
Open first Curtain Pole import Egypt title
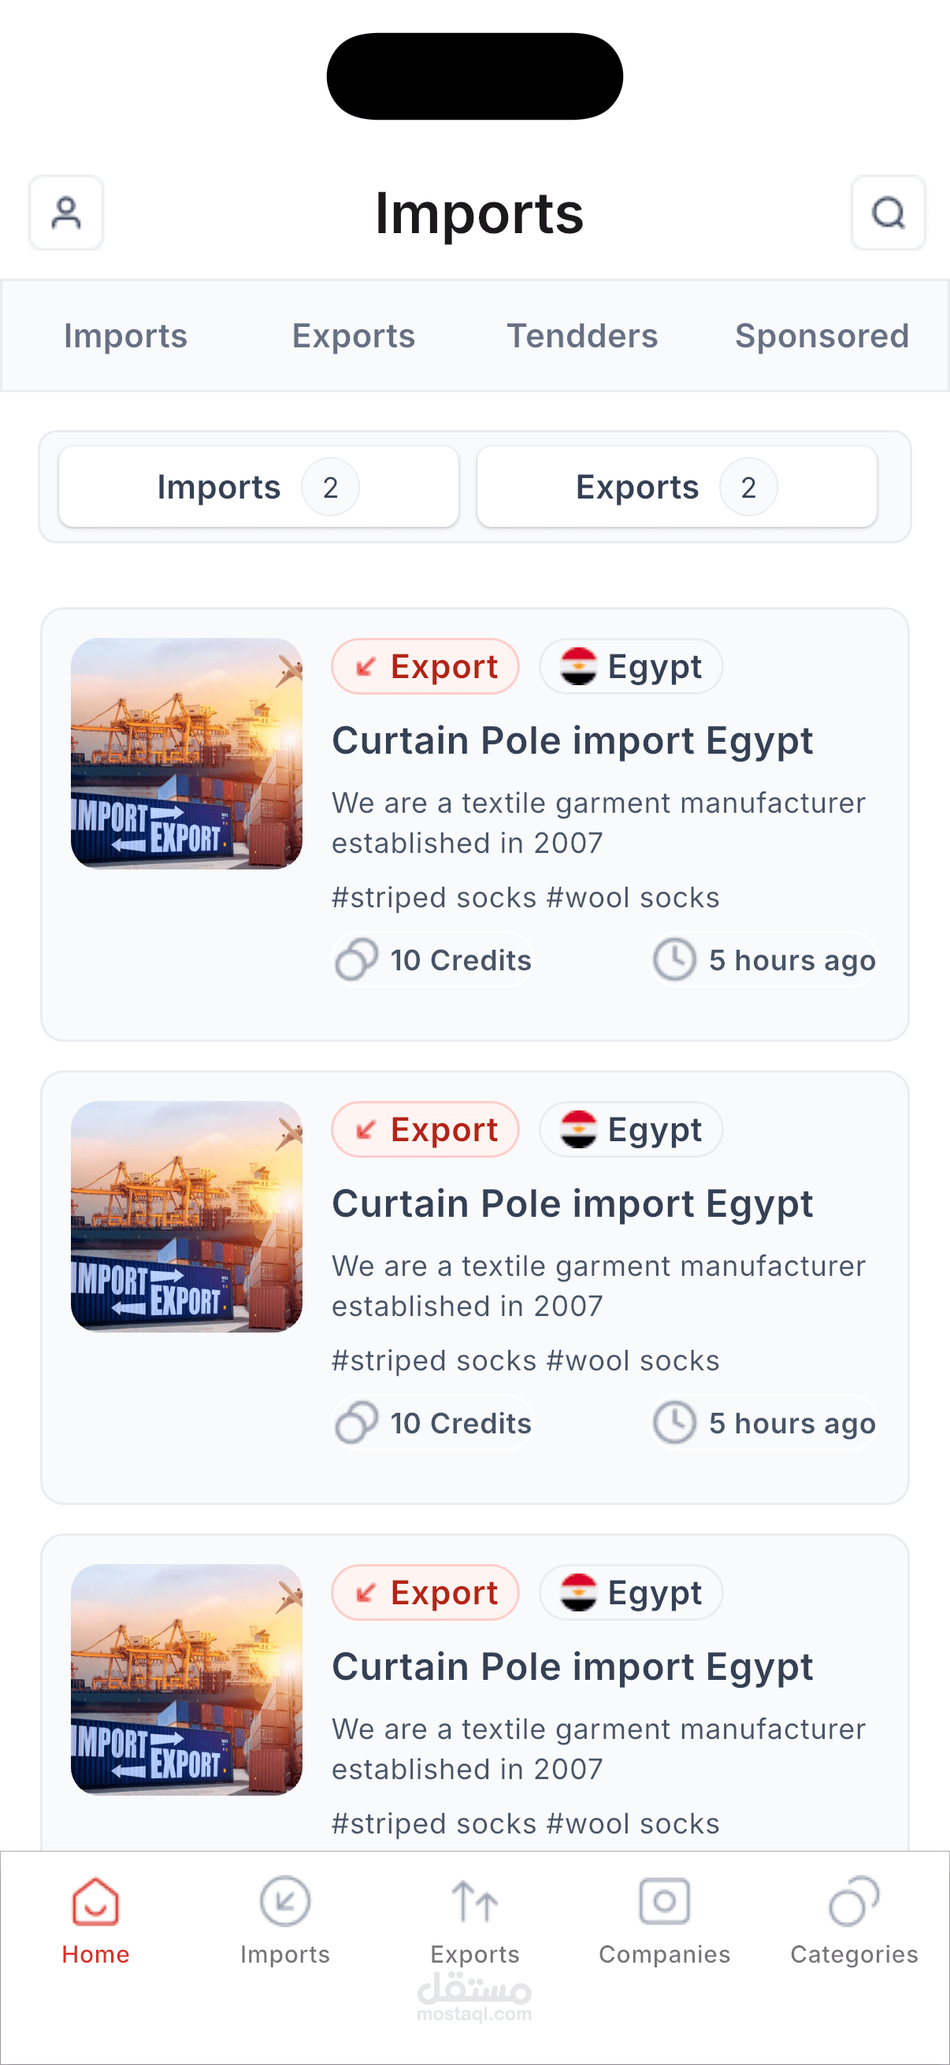coord(573,740)
